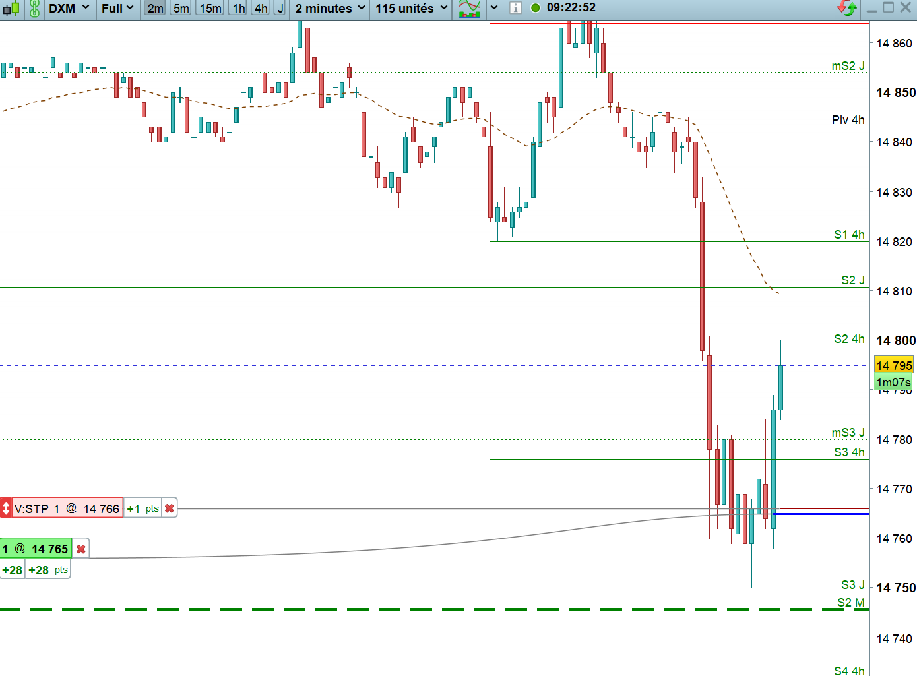This screenshot has height=676, width=917.
Task: Click the 14 800 price axis value
Action: pyautogui.click(x=896, y=340)
